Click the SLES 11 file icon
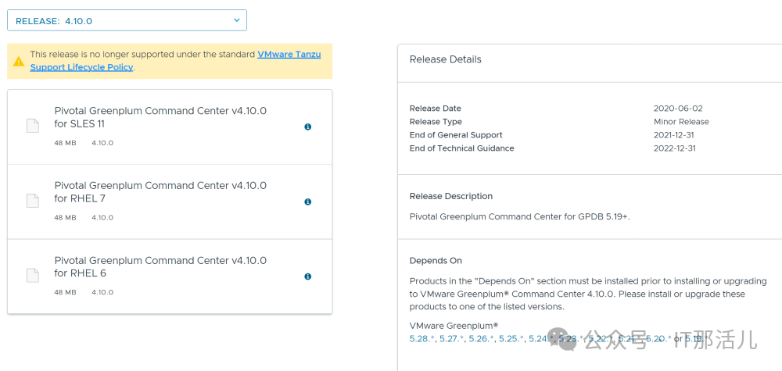 click(x=33, y=126)
